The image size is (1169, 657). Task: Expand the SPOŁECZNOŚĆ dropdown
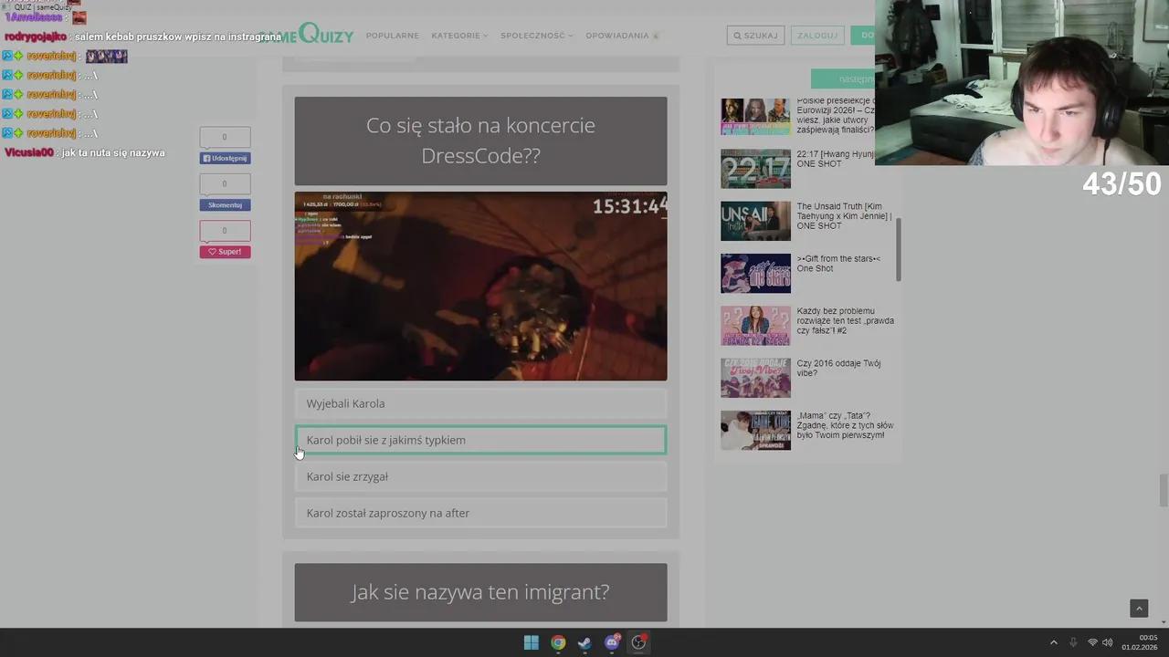click(x=535, y=35)
